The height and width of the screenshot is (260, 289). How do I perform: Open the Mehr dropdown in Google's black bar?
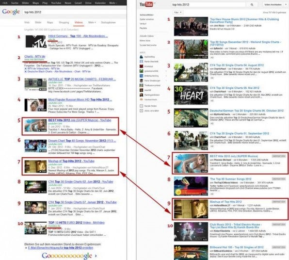[x=113, y=3]
